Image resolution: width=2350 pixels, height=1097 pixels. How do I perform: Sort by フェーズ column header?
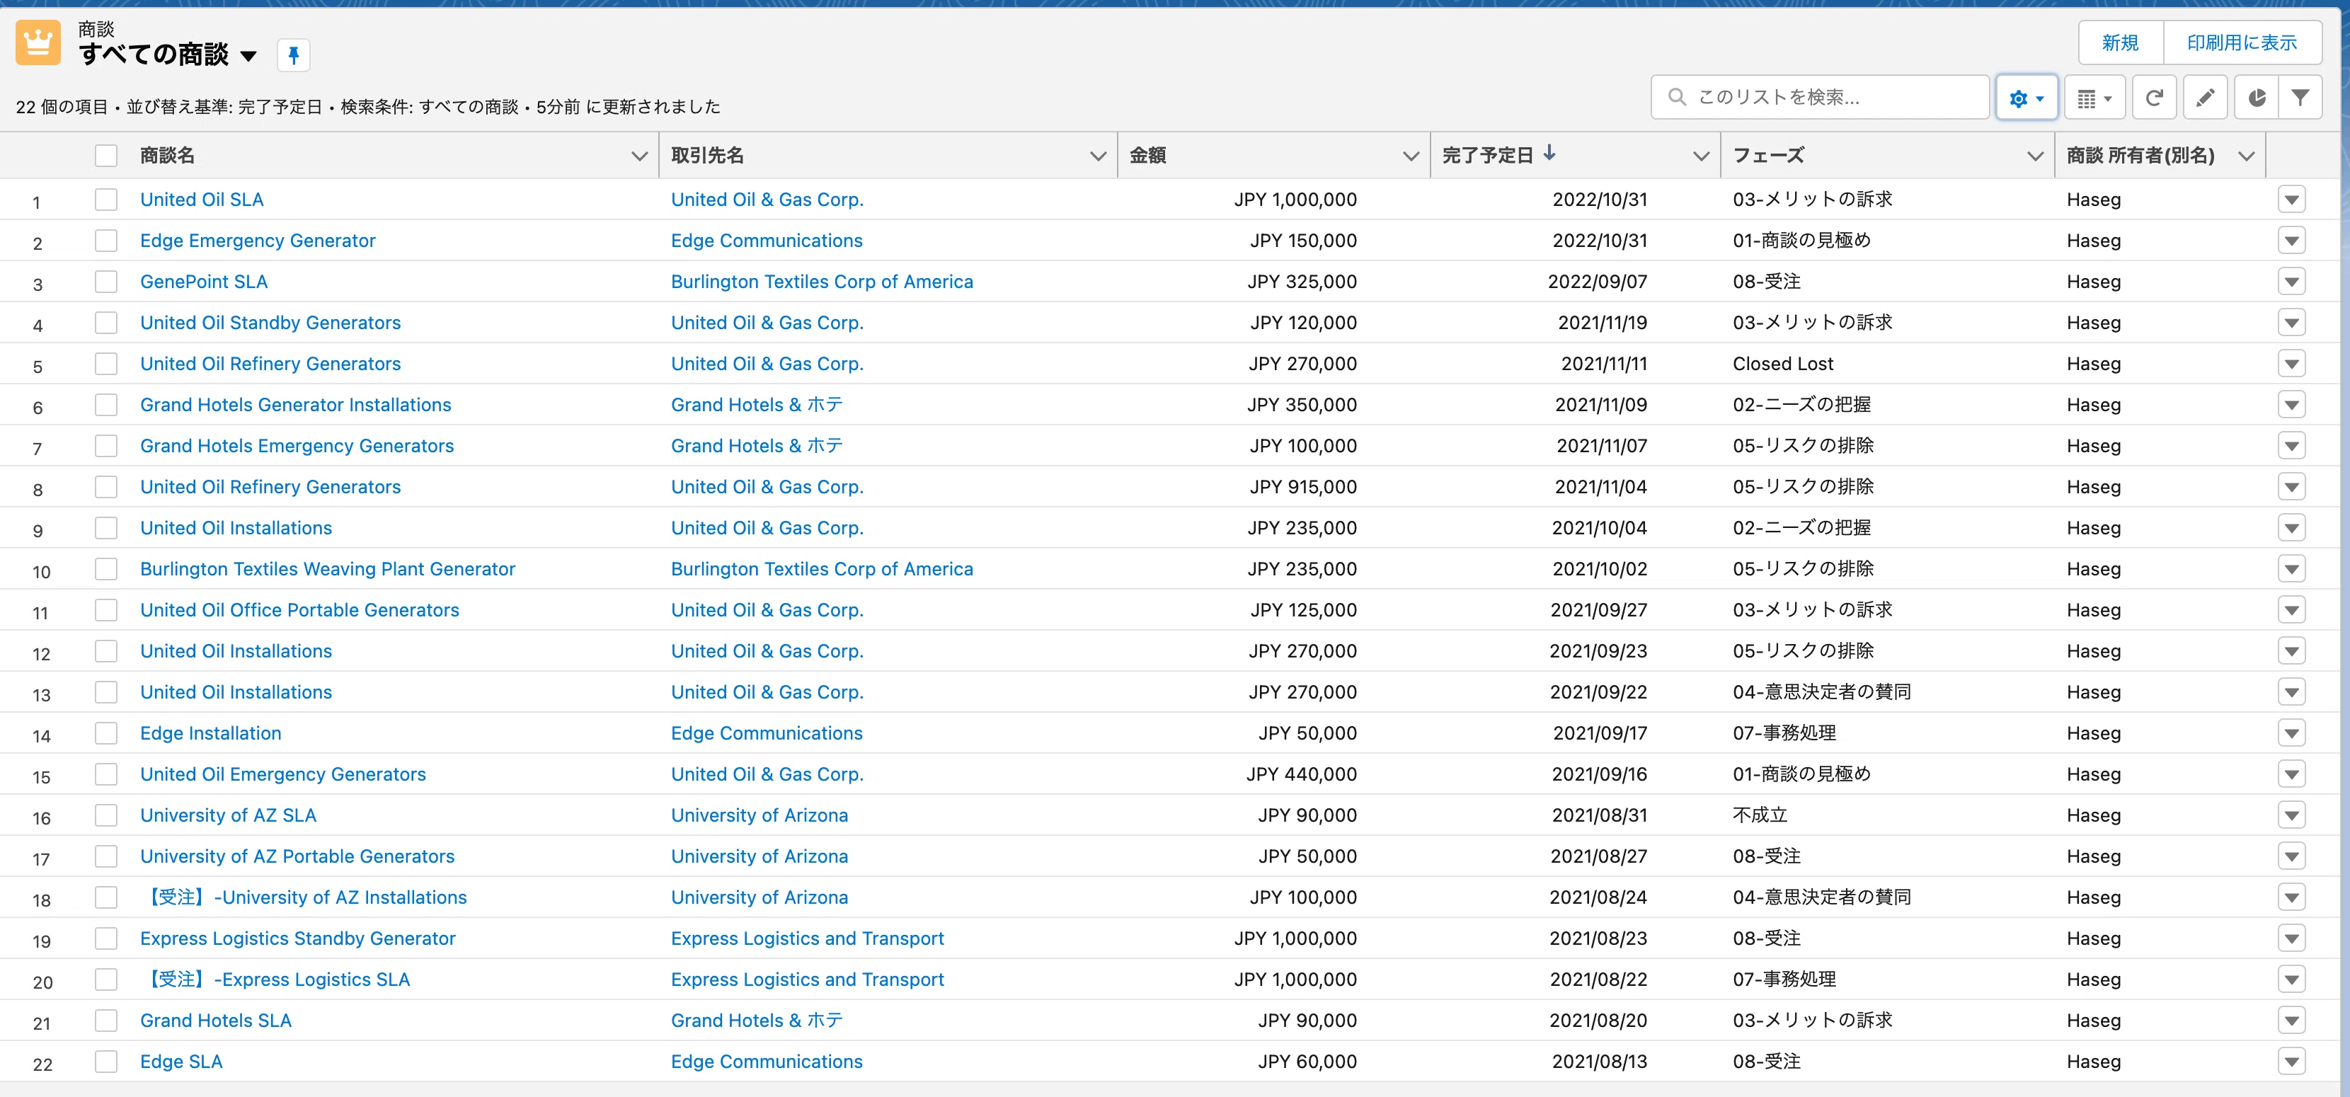pos(1769,156)
